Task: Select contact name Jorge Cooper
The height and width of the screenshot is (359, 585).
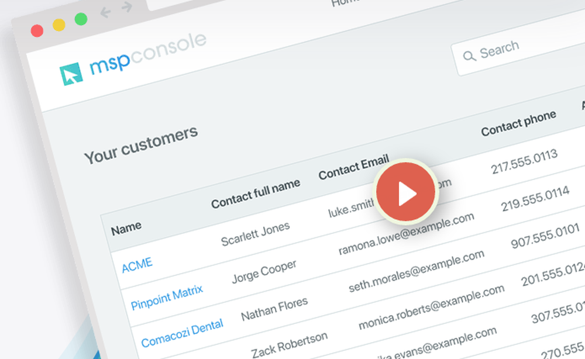Action: point(264,271)
